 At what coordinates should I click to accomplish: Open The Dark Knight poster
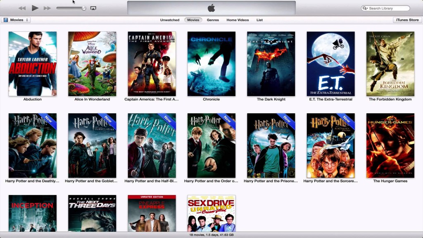[271, 64]
